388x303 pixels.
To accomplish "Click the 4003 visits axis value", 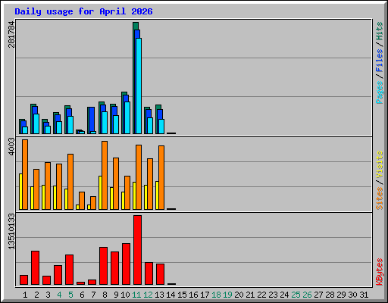I will [11, 147].
